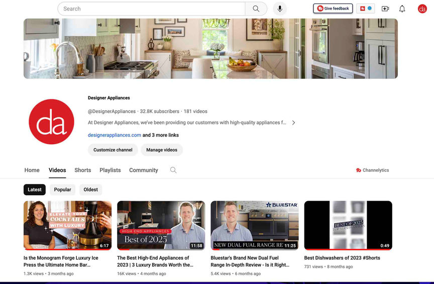Open Bluestar dual fuel range thumbnail

(x=255, y=225)
